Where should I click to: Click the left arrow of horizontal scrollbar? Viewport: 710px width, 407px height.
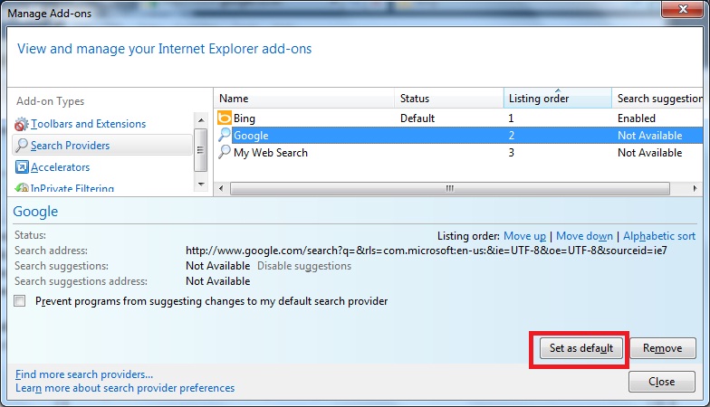tap(221, 188)
